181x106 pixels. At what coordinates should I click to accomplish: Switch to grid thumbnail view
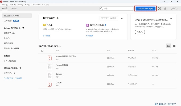click(174, 46)
